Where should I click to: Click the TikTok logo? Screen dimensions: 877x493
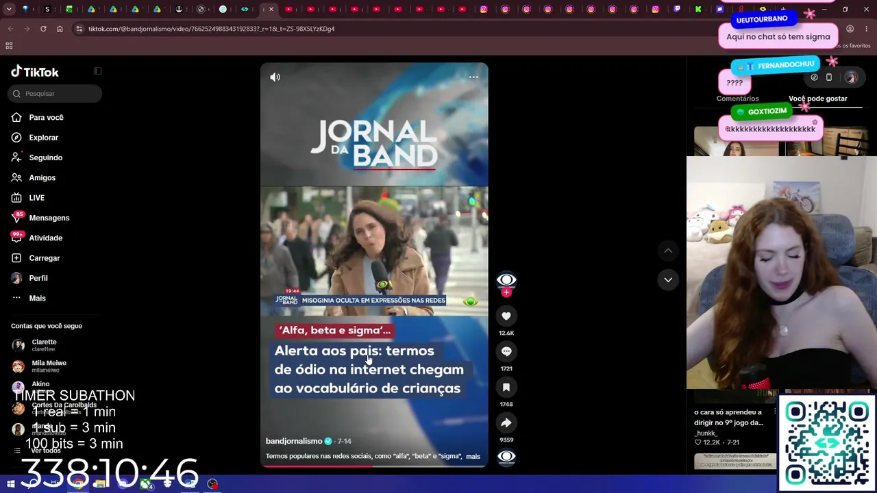(x=35, y=72)
